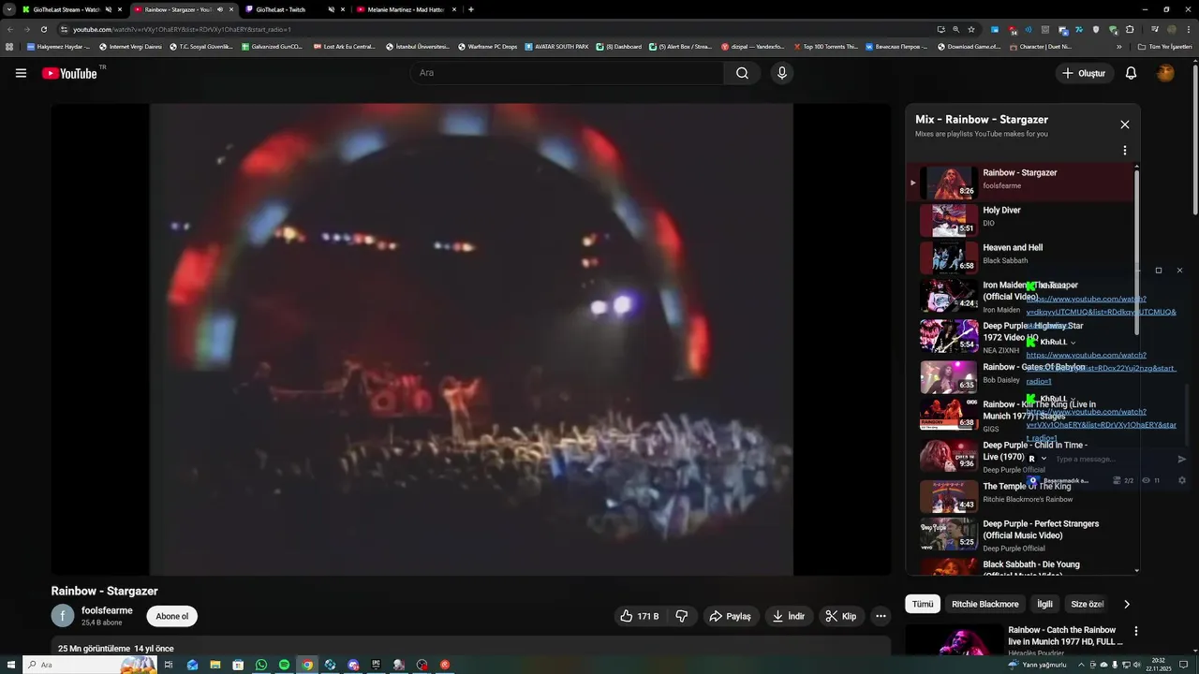Image resolution: width=1199 pixels, height=674 pixels.
Task: Open Catch the Rainbow Munich 1977 thumbnail
Action: click(x=954, y=640)
